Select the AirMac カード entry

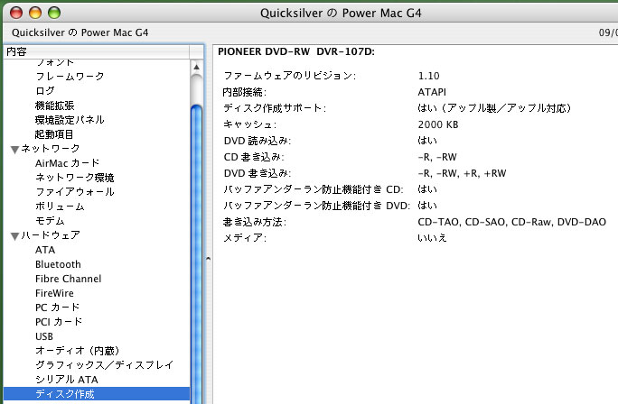pyautogui.click(x=67, y=163)
